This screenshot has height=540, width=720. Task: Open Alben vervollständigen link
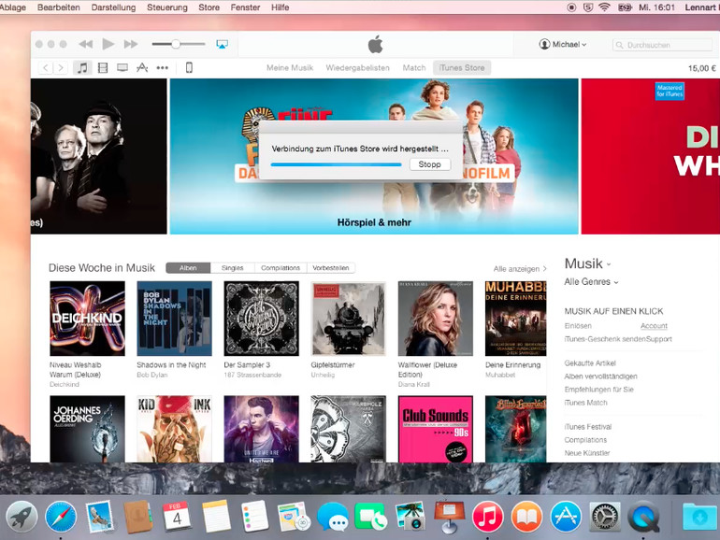600,377
